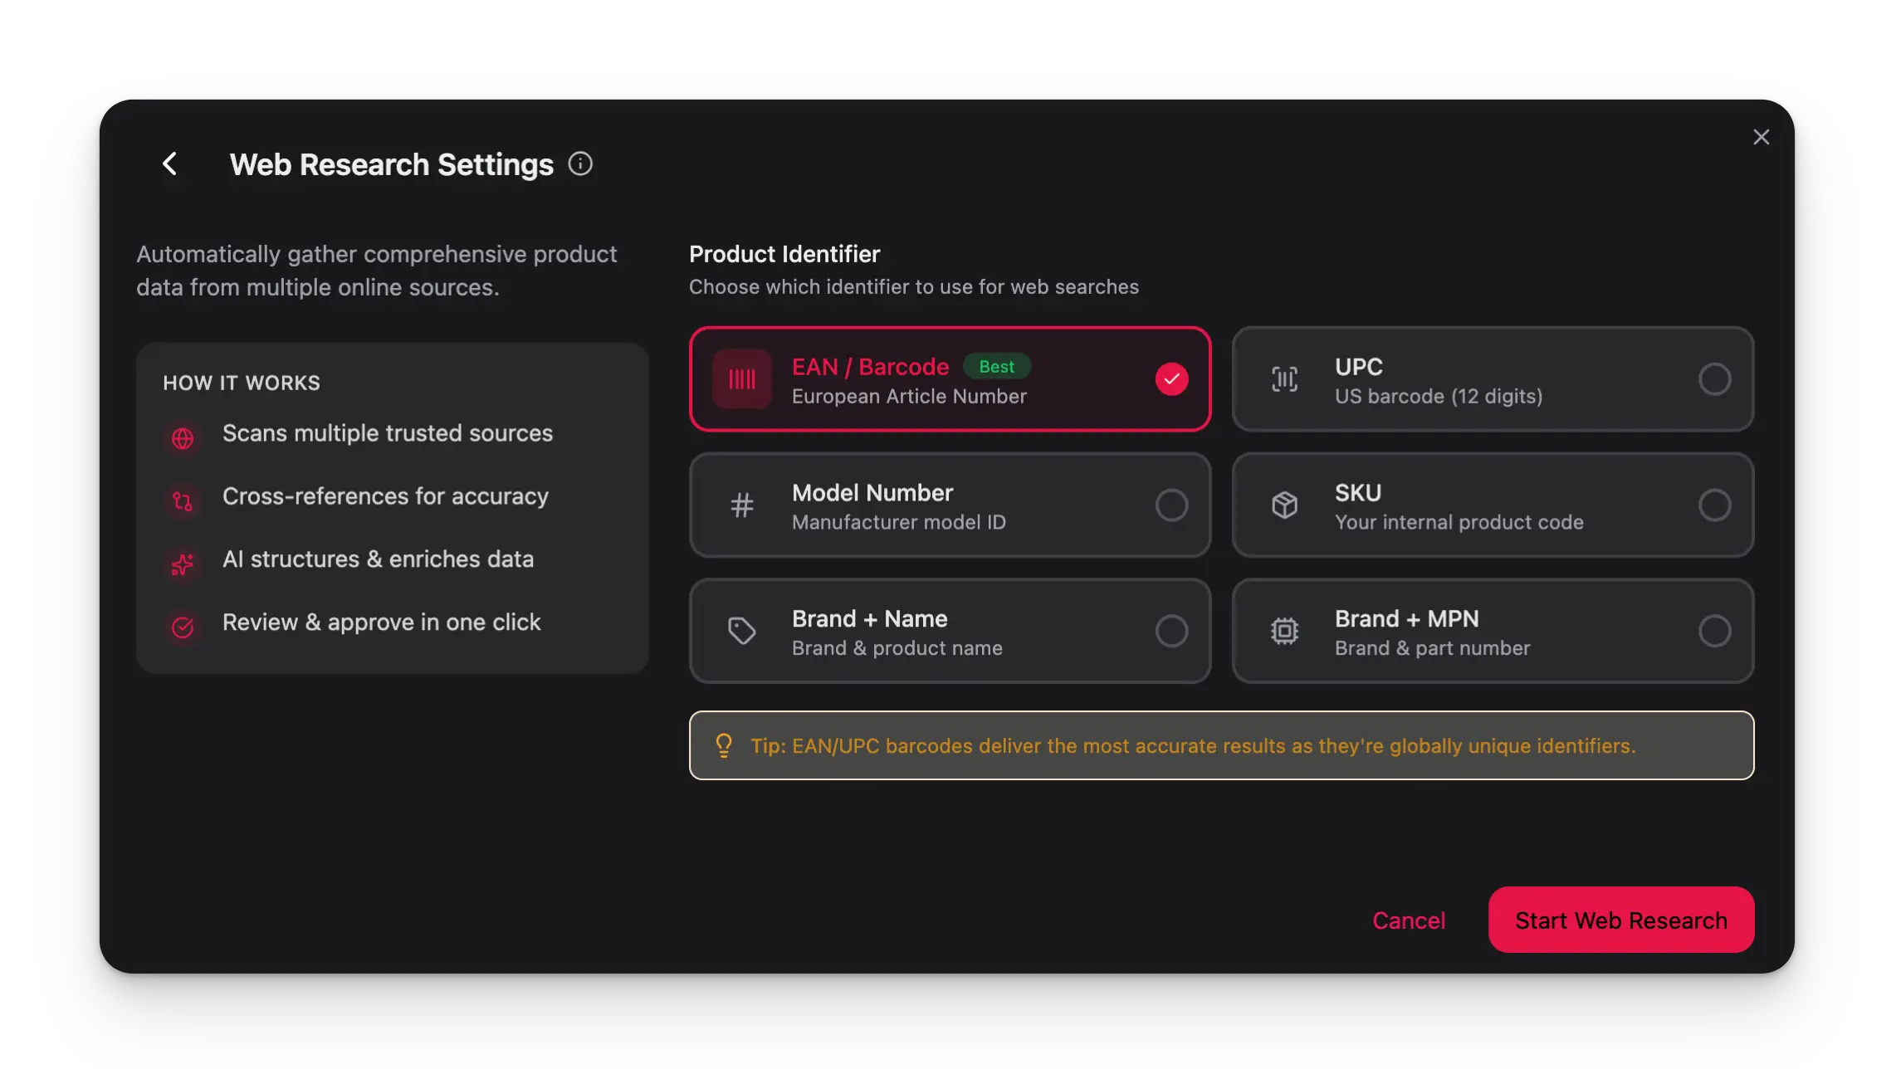Click the Cancel link
Viewport: 1896px width, 1074px height.
pyautogui.click(x=1409, y=920)
